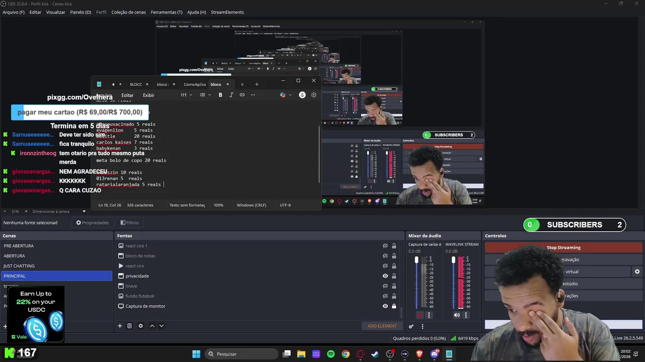Change Windows (CRLF) line ending in Notepad
The height and width of the screenshot is (362, 645).
click(x=251, y=205)
